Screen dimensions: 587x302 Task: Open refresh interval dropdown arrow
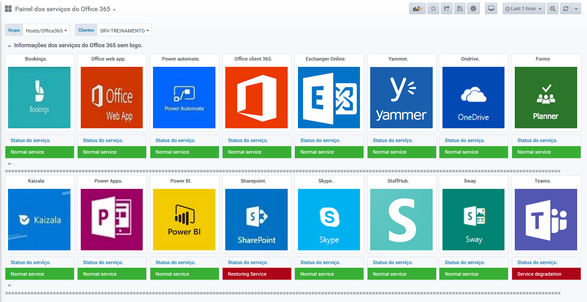pos(576,8)
